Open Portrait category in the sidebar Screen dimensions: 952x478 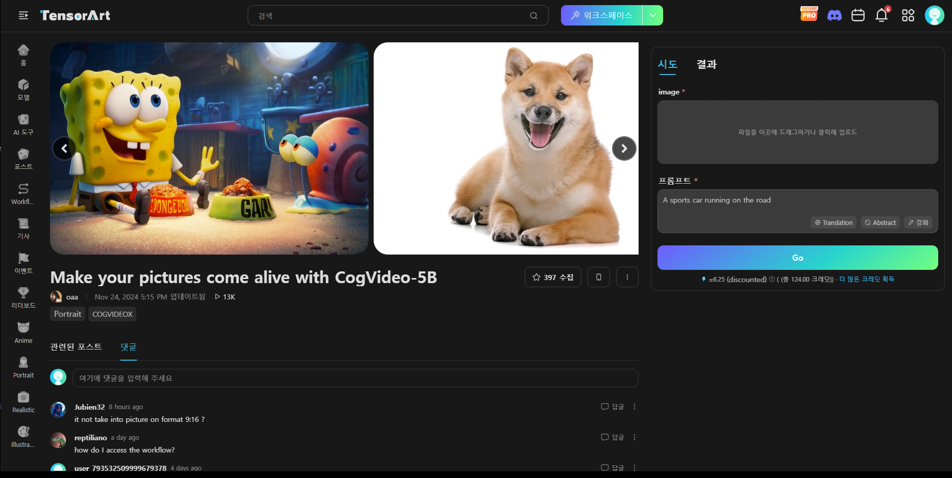pos(23,367)
